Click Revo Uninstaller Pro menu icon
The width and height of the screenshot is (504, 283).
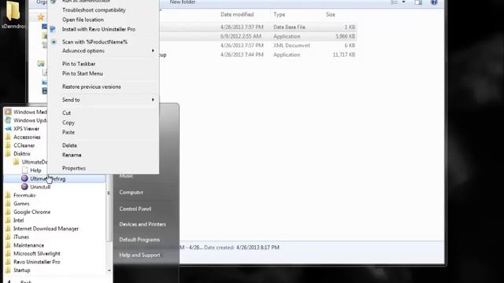click(53, 29)
